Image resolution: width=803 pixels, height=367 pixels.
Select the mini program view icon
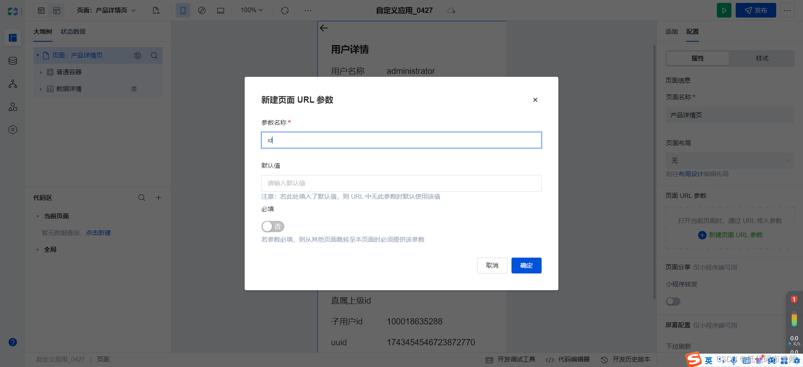pyautogui.click(x=202, y=10)
